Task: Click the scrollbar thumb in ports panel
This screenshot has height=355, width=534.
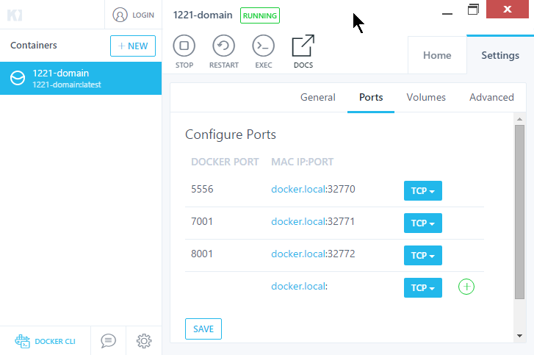Action: tap(519, 212)
